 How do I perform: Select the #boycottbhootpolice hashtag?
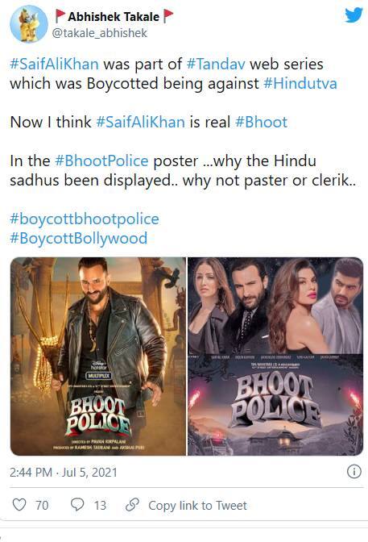pyautogui.click(x=85, y=219)
